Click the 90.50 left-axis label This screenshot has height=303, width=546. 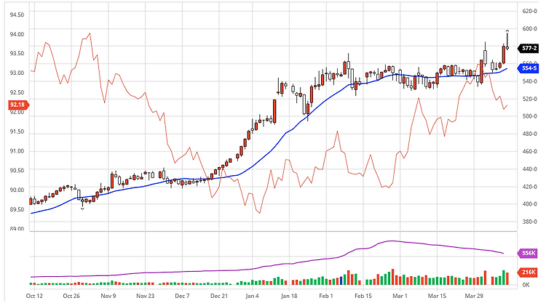[17, 170]
